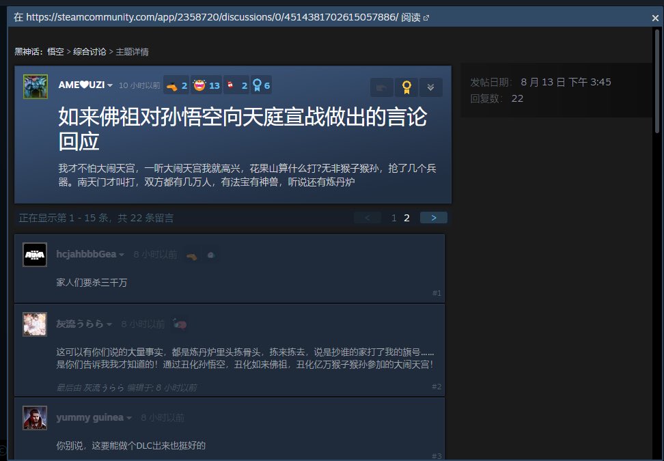Viewport: 664px width, 461px height.
Task: Select page 1 in pagination
Action: point(394,218)
